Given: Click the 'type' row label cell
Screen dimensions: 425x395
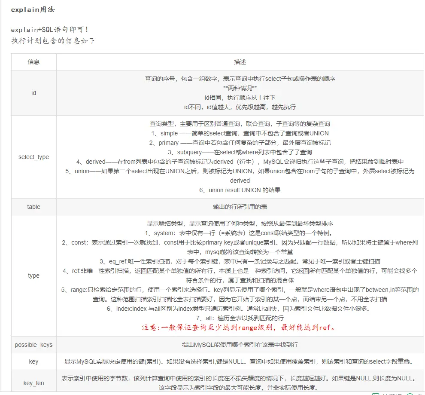Looking at the screenshot, I should tap(33, 276).
